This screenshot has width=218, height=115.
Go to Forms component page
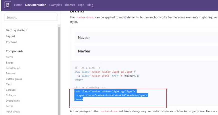pyautogui.click(x=9, y=106)
